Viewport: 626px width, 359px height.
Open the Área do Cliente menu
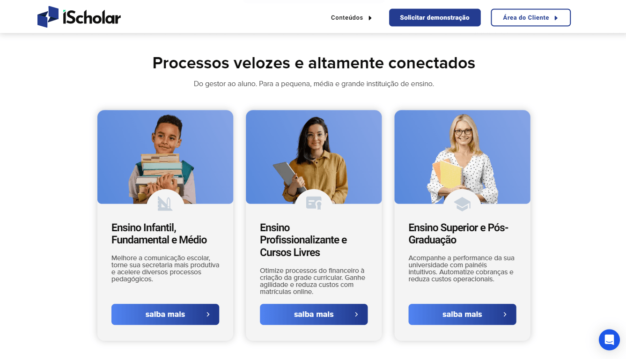530,17
